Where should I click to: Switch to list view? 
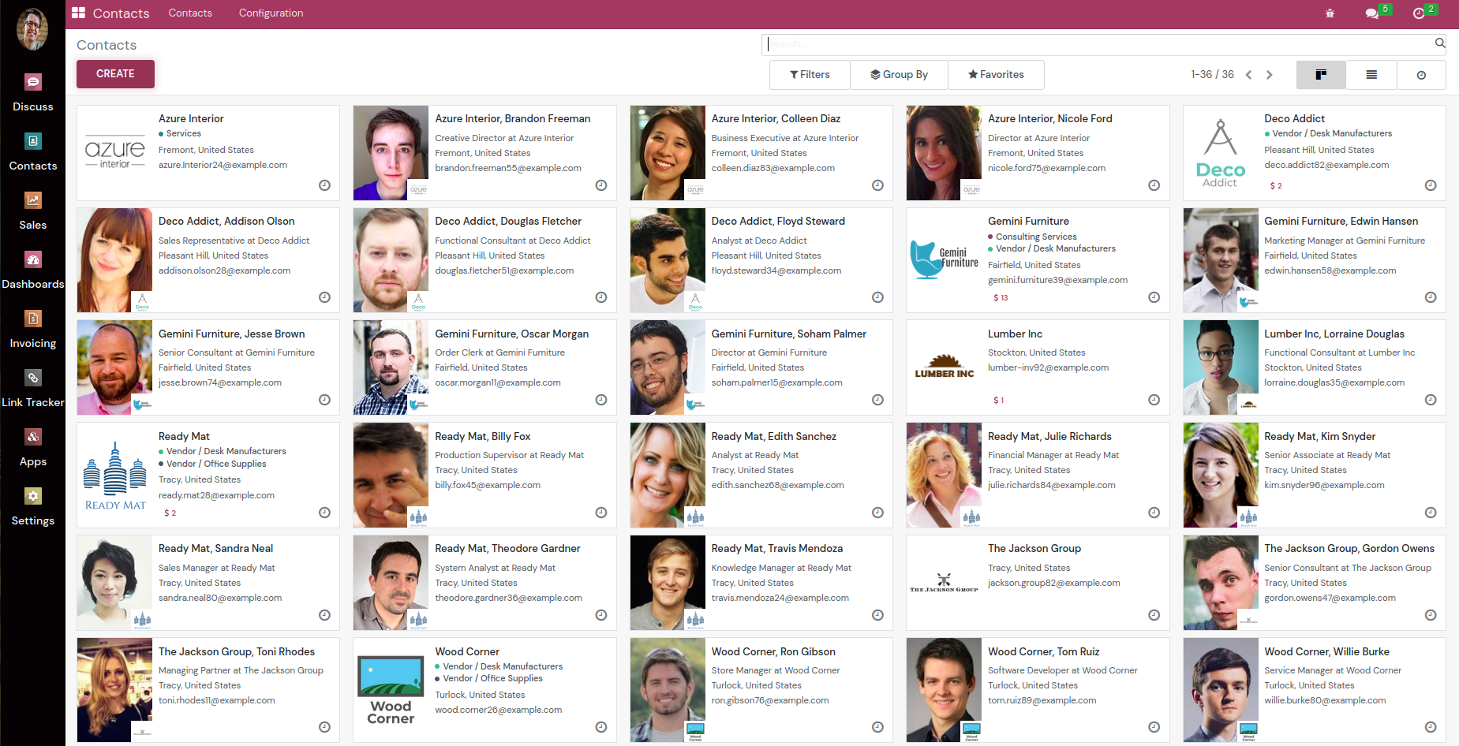[1371, 75]
